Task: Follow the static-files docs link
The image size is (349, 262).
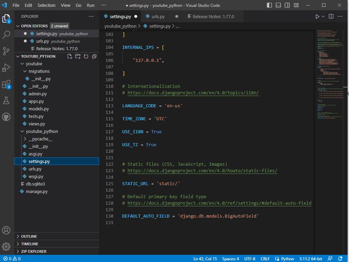Action: tap(202, 171)
